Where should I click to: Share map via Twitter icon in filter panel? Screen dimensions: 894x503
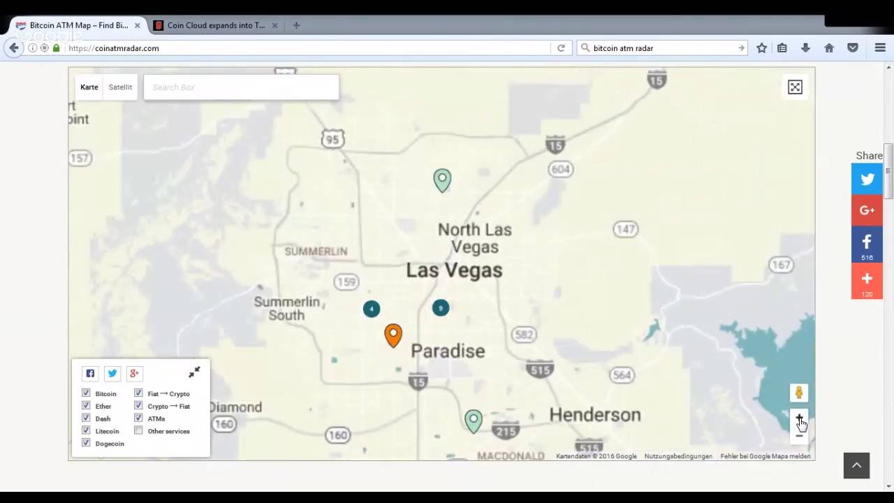click(x=112, y=373)
